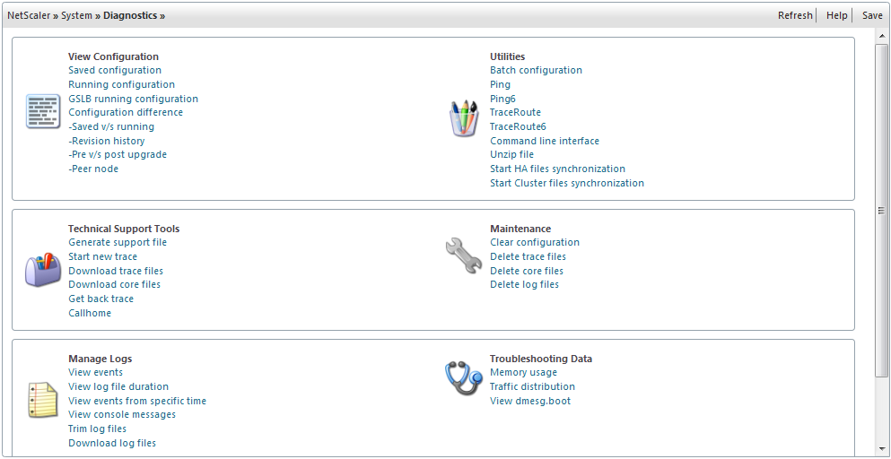Click the Technical Support Tools toolbox icon
This screenshot has height=459, width=891.
[x=42, y=269]
